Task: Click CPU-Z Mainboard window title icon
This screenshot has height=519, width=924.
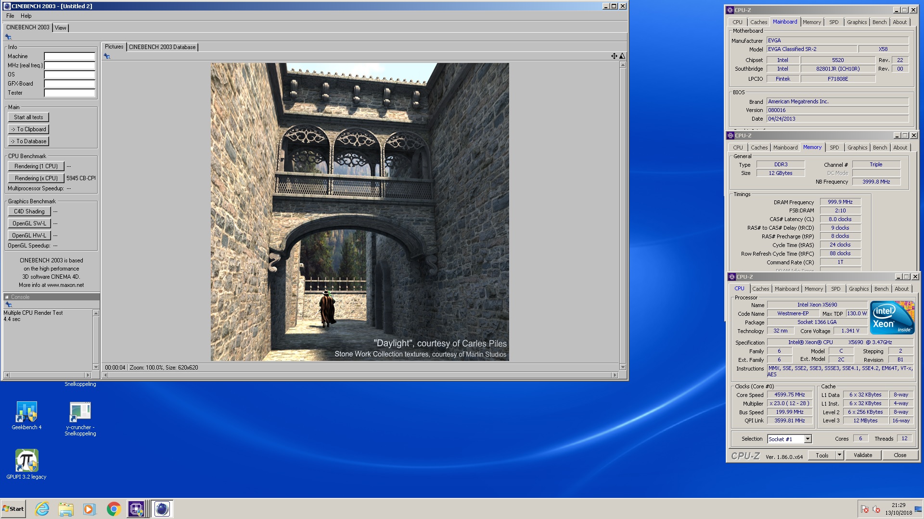Action: pos(730,10)
